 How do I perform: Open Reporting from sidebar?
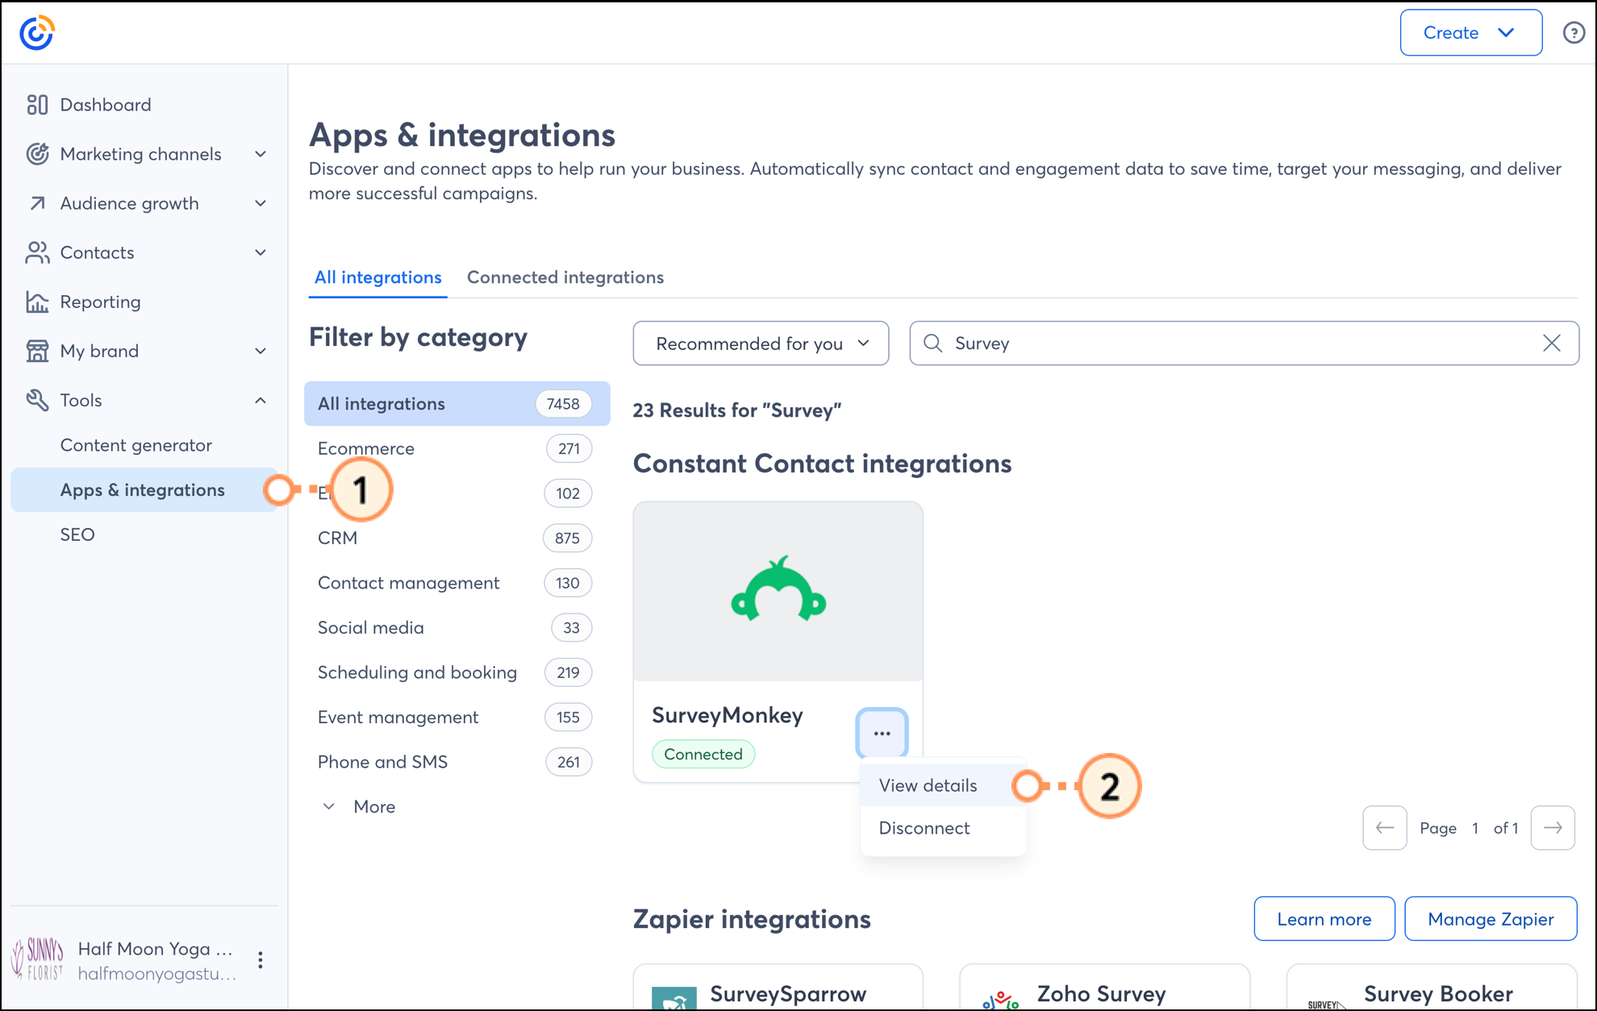pyautogui.click(x=100, y=302)
